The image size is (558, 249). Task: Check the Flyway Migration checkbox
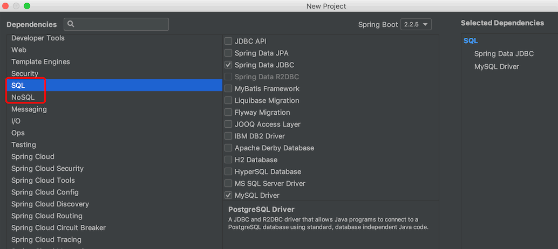click(x=228, y=112)
